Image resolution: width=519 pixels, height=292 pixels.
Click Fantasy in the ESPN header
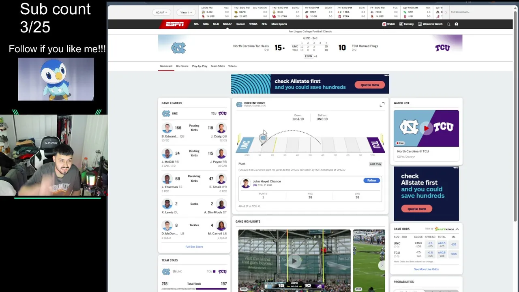click(407, 24)
